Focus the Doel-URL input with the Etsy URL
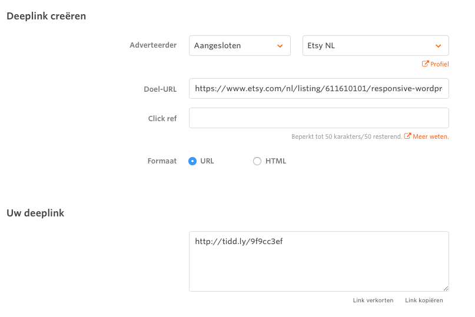This screenshot has height=317, width=475. coord(318,89)
